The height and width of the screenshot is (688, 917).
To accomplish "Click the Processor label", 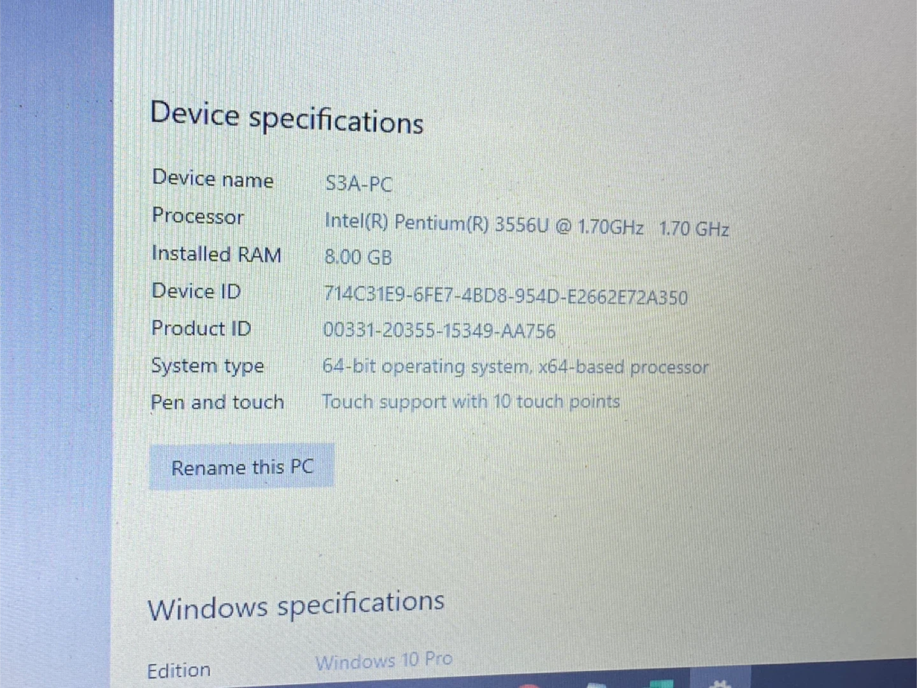I will coord(198,216).
